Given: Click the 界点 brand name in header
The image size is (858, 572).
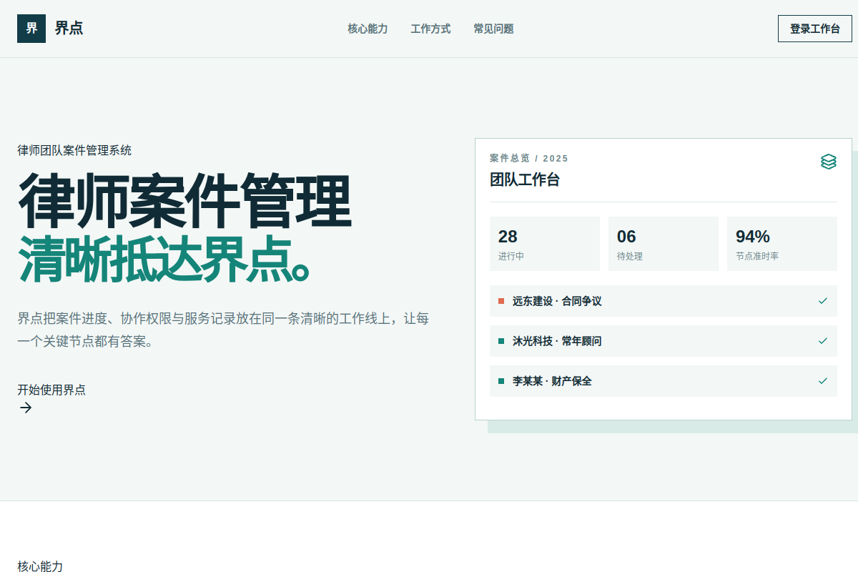Looking at the screenshot, I should pyautogui.click(x=69, y=29).
